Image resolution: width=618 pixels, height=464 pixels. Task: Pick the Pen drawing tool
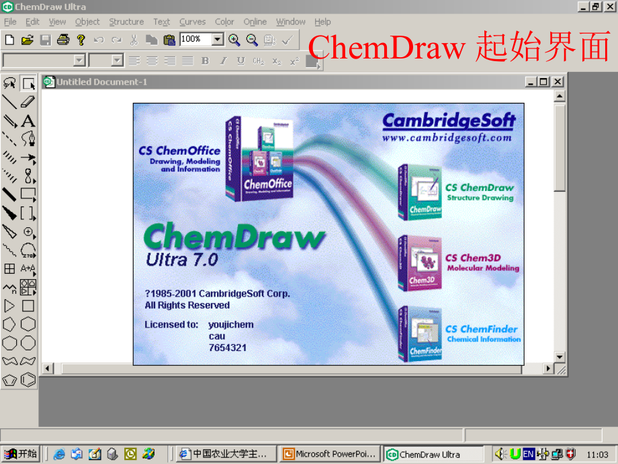coord(28,139)
